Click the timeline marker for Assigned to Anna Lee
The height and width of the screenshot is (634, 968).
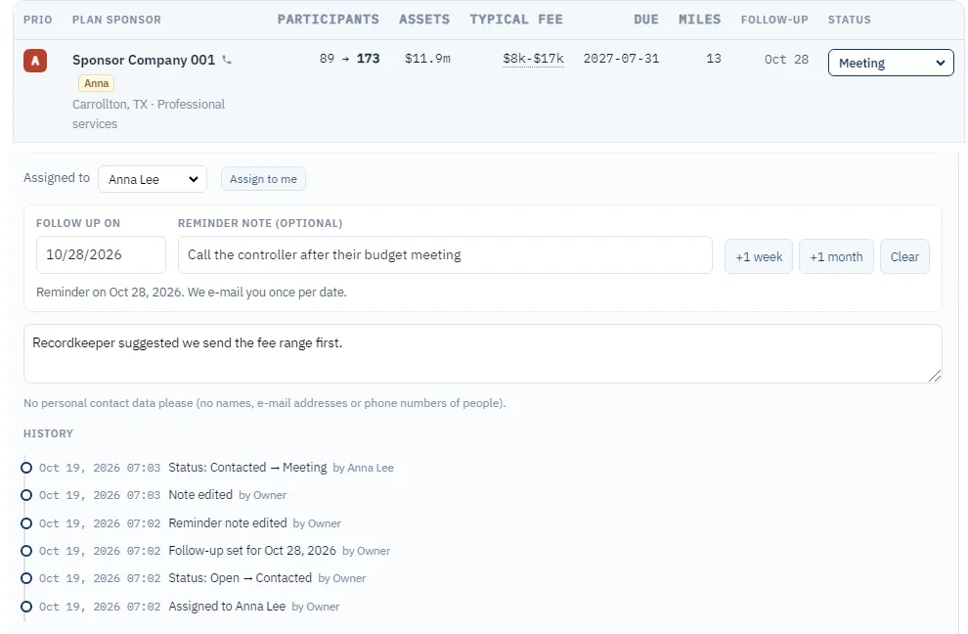coord(26,607)
